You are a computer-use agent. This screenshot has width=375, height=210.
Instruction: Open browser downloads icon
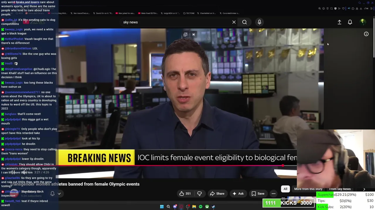(361, 8)
